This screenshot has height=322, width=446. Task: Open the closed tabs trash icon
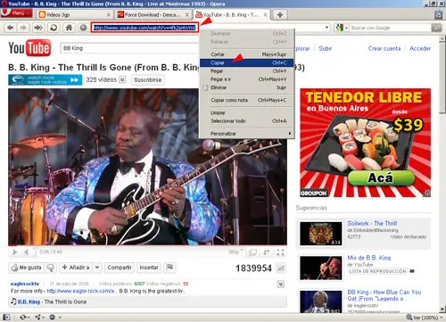click(x=438, y=14)
